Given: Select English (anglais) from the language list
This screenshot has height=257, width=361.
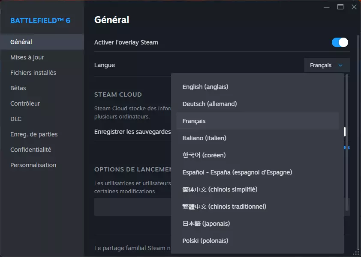Looking at the screenshot, I should [205, 87].
